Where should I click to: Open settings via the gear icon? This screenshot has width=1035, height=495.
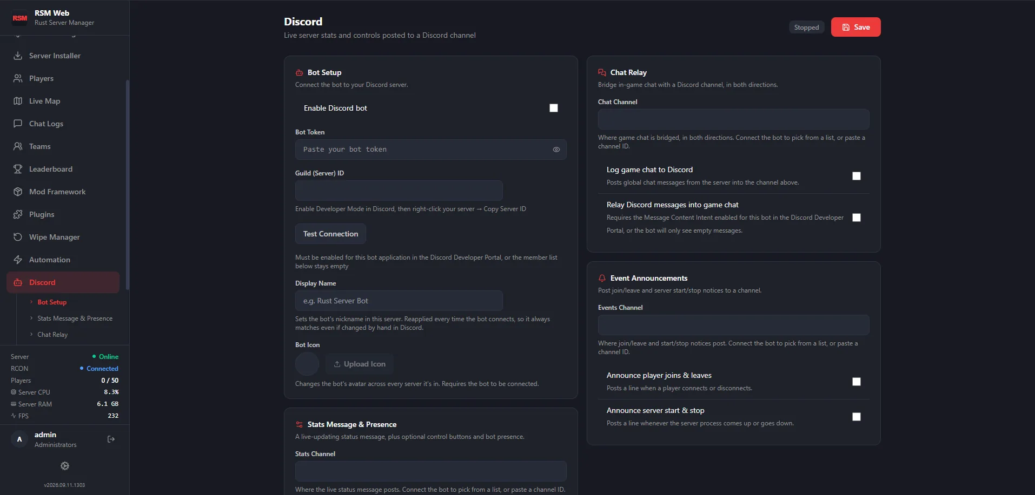tap(65, 466)
